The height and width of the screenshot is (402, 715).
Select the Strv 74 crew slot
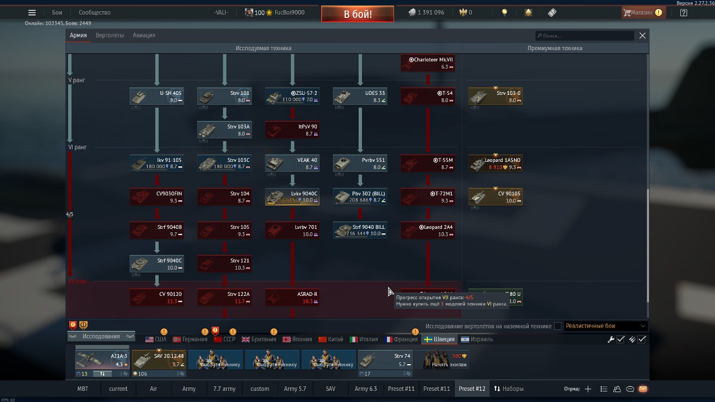point(385,360)
